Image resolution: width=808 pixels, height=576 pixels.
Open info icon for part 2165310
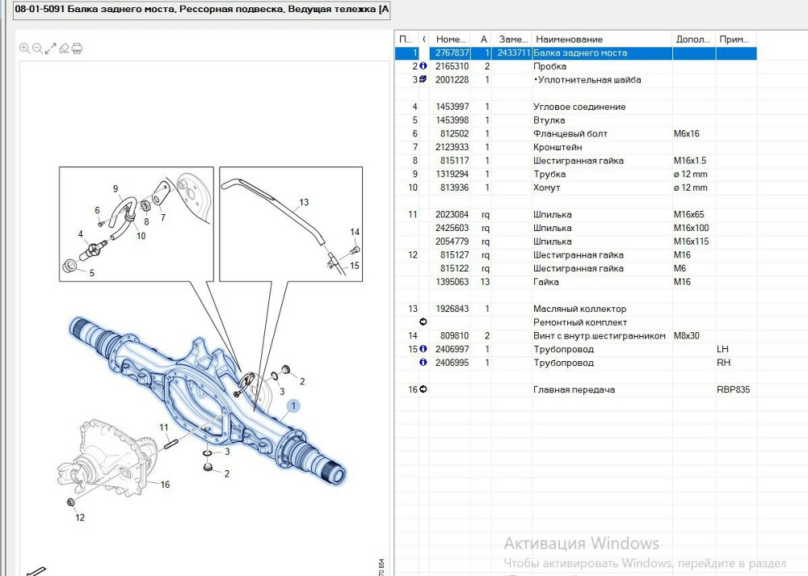[423, 66]
